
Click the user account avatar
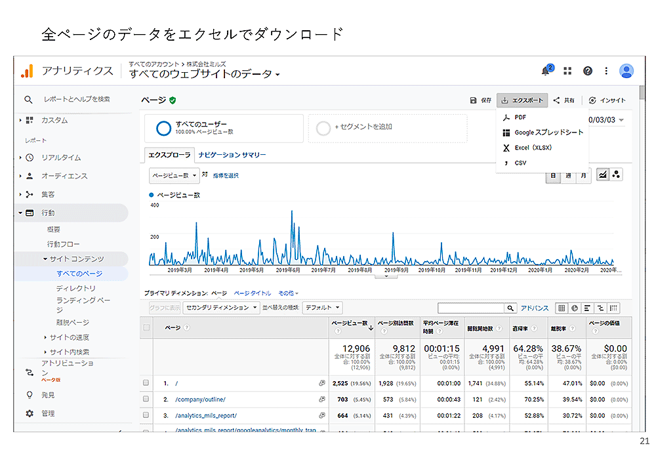626,71
